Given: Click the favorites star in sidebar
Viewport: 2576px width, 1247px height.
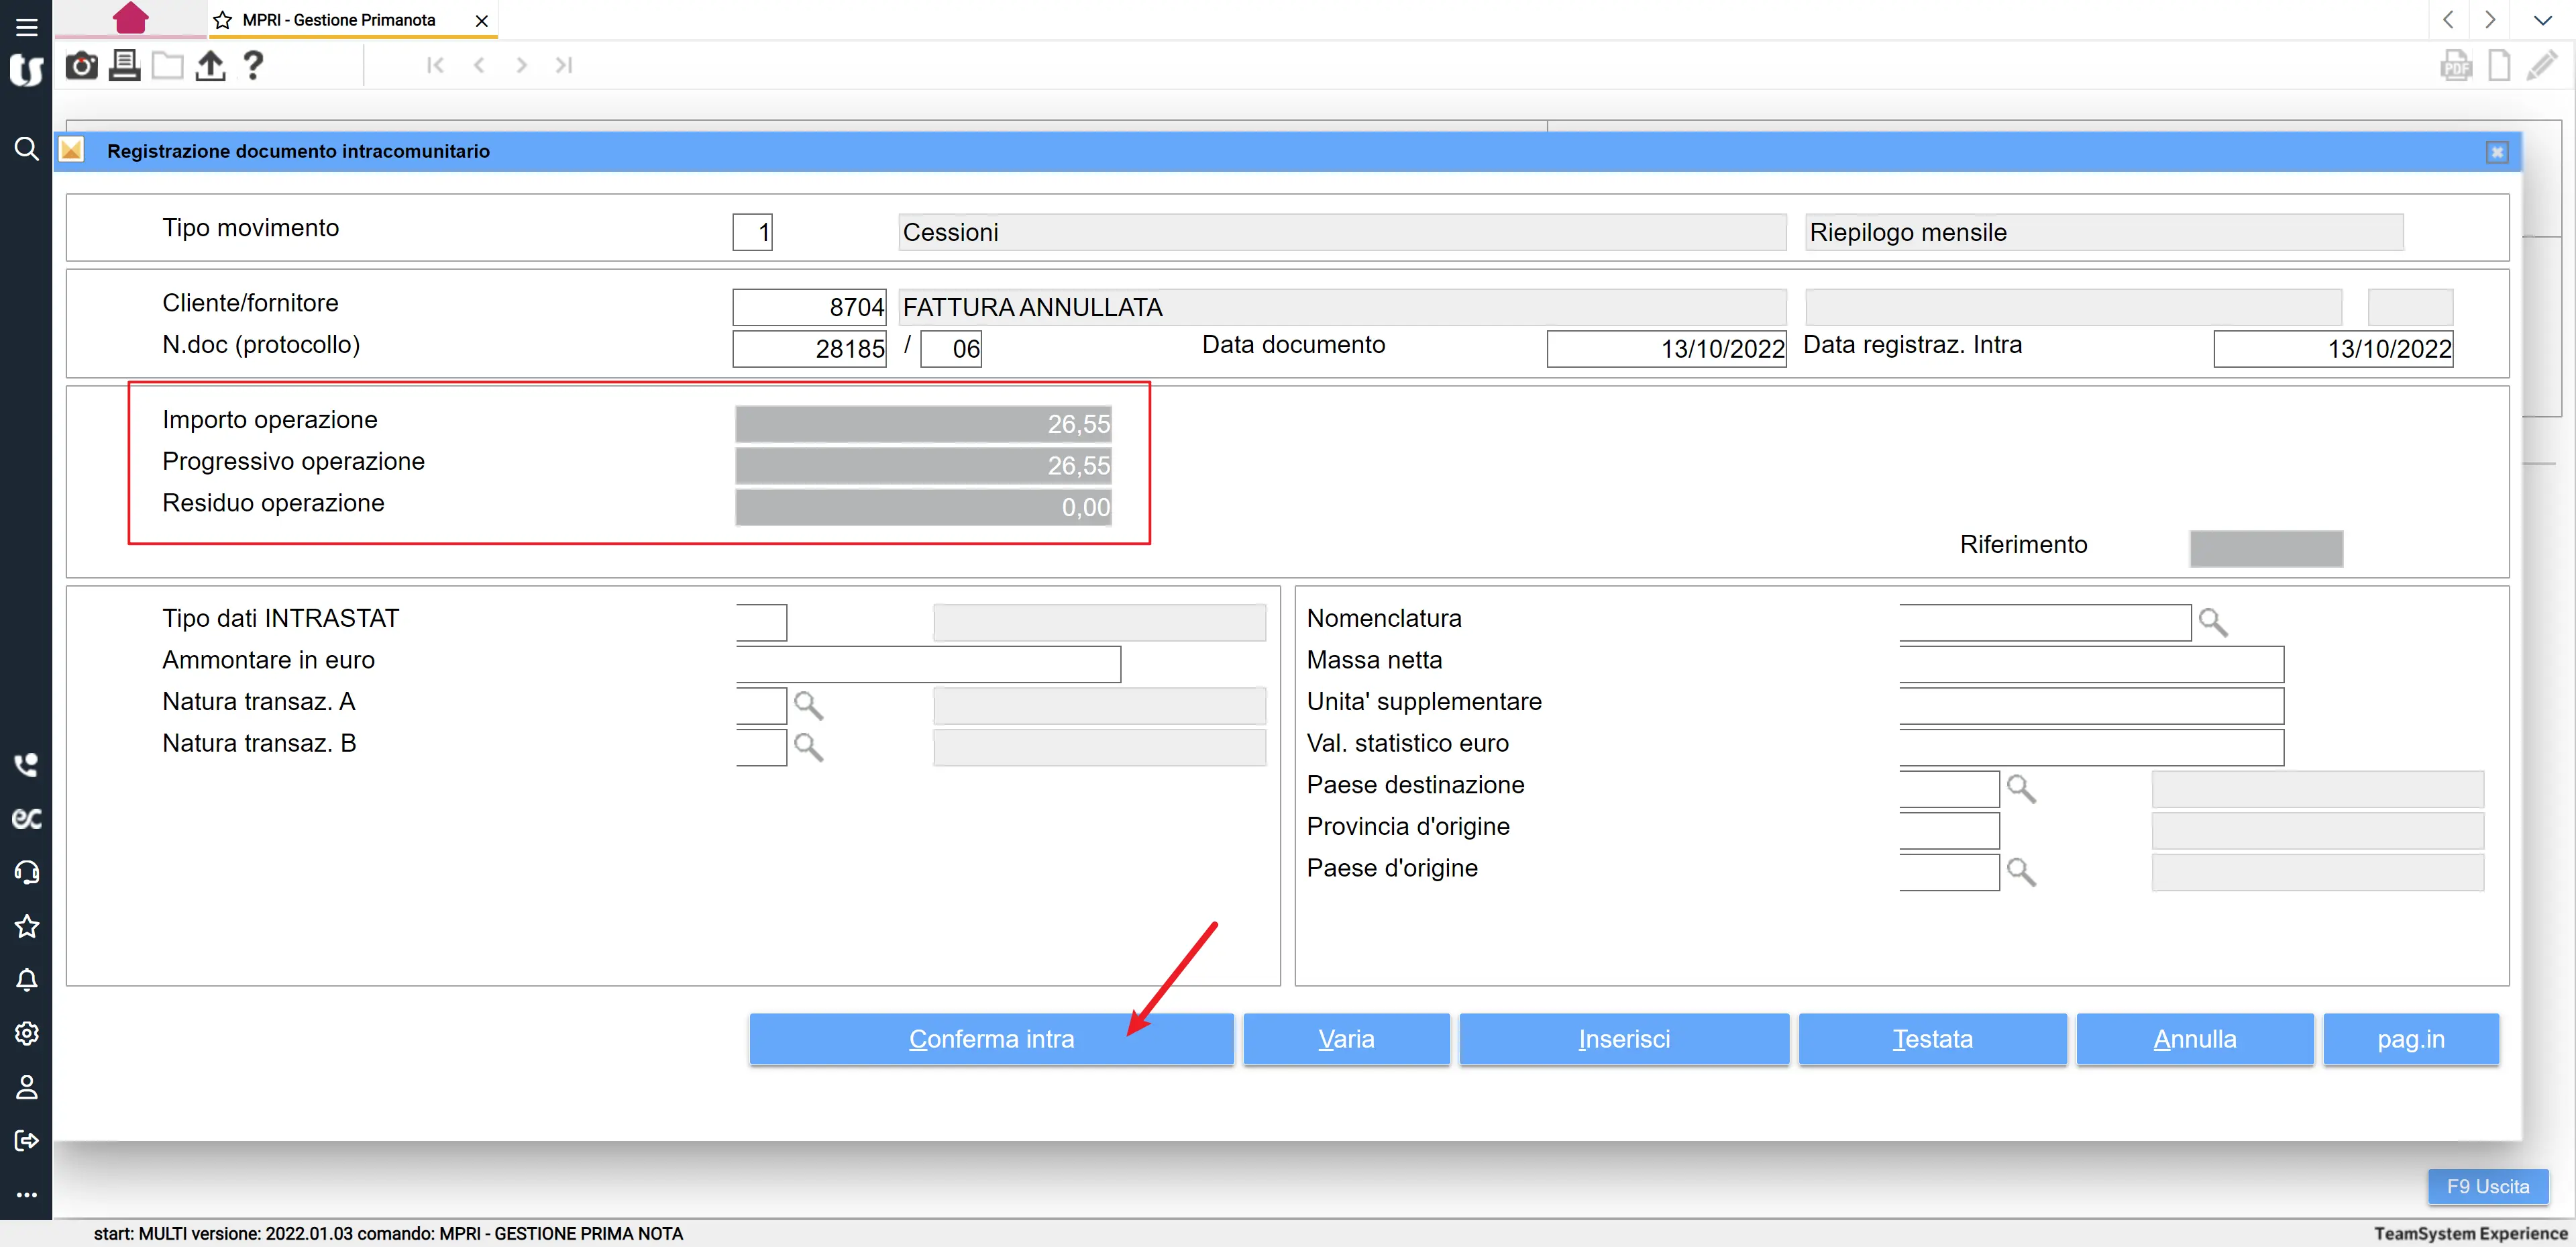Looking at the screenshot, I should coord(26,926).
